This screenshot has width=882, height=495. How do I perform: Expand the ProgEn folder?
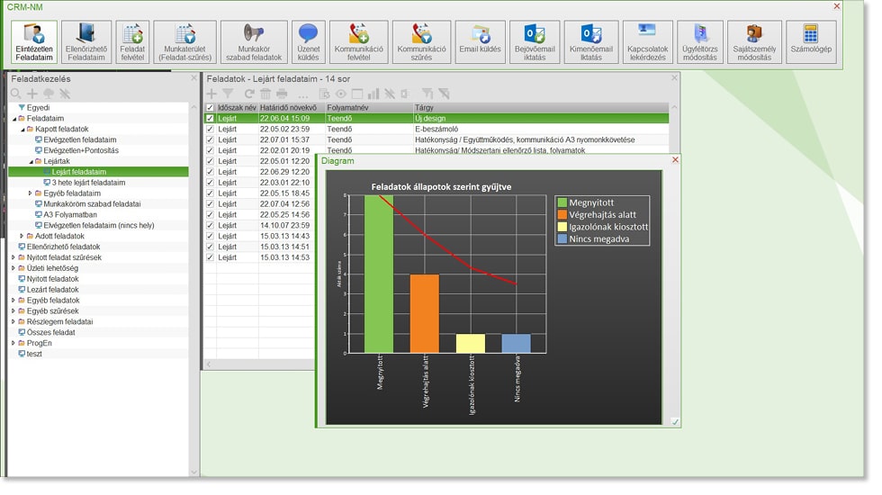coord(13,343)
